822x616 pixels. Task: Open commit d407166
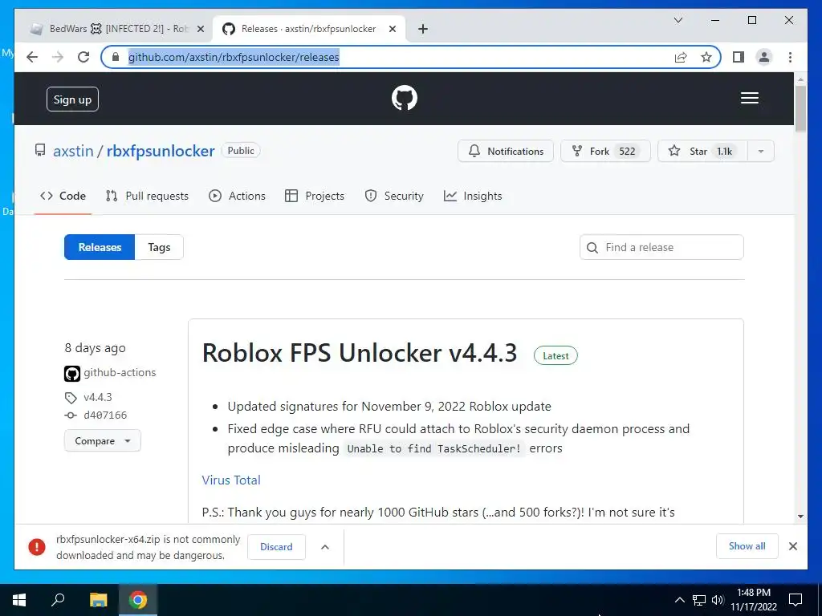(105, 415)
